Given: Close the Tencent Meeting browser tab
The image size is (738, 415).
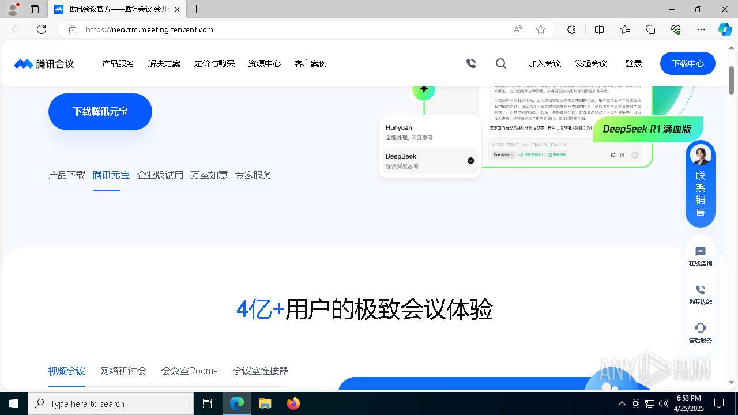Looking at the screenshot, I should (178, 9).
